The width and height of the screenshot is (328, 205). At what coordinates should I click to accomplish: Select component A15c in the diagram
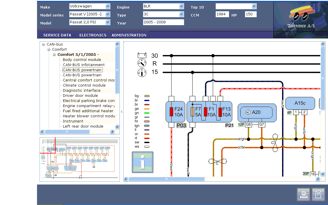(300, 103)
